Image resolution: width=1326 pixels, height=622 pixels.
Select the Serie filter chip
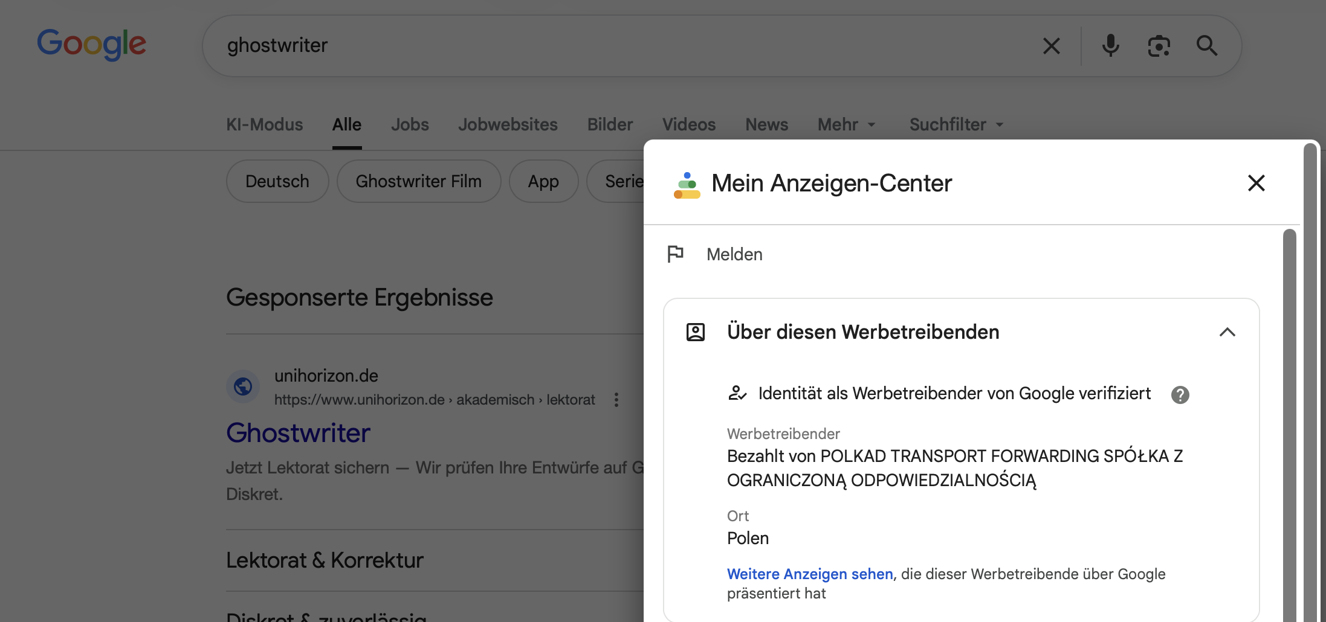pos(616,181)
